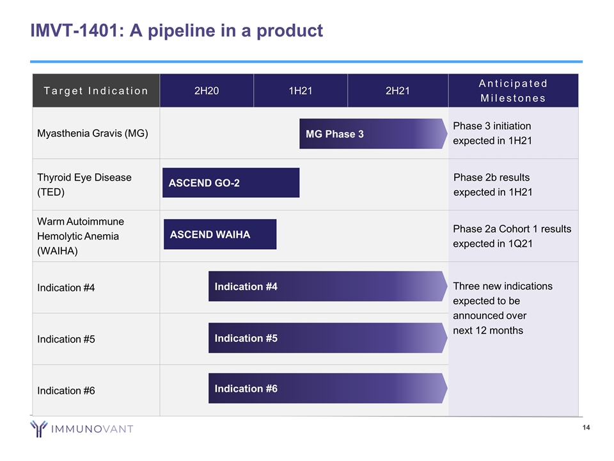Click the Target Indication column header
614x461 pixels.
[x=96, y=91]
